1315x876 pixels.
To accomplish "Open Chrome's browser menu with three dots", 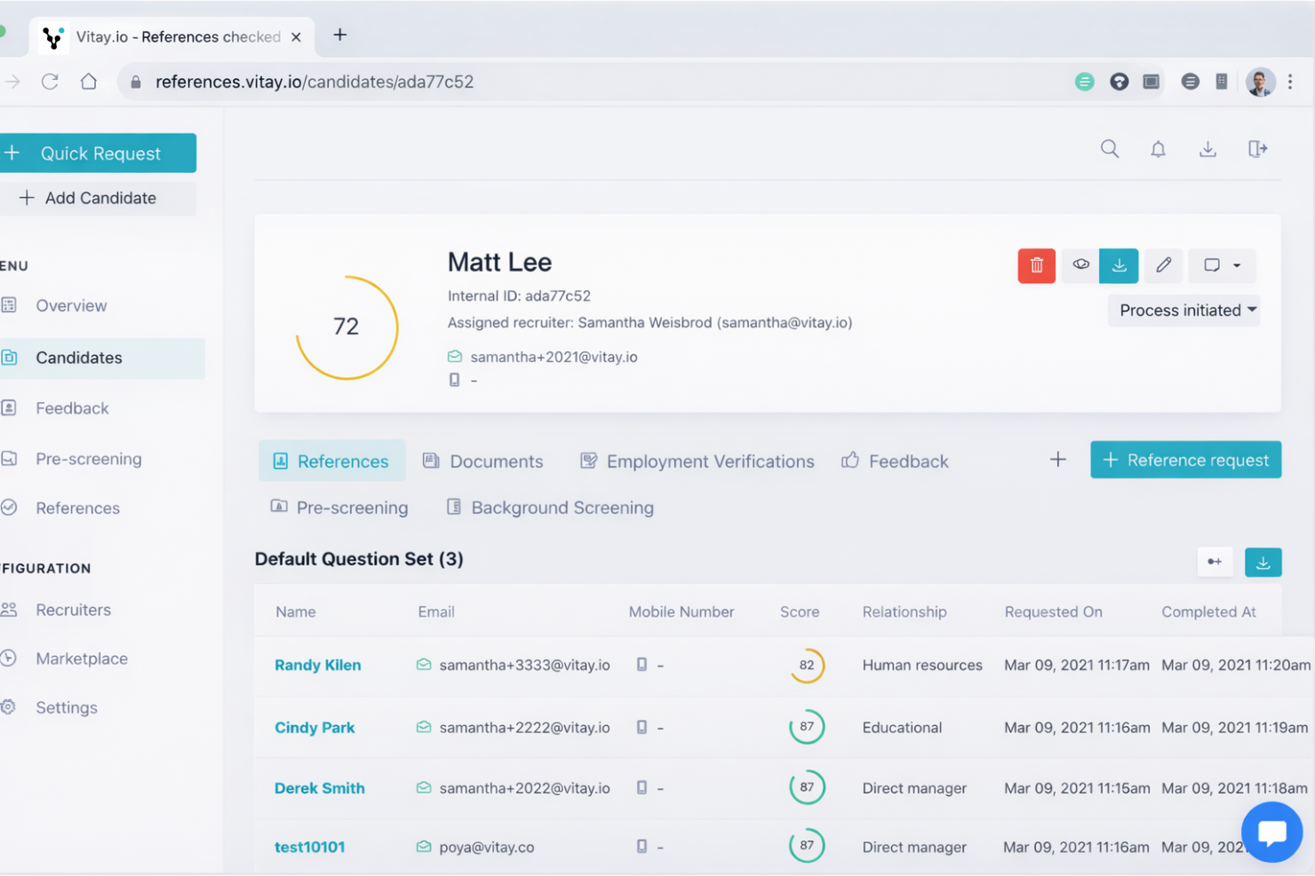I will coord(1290,81).
